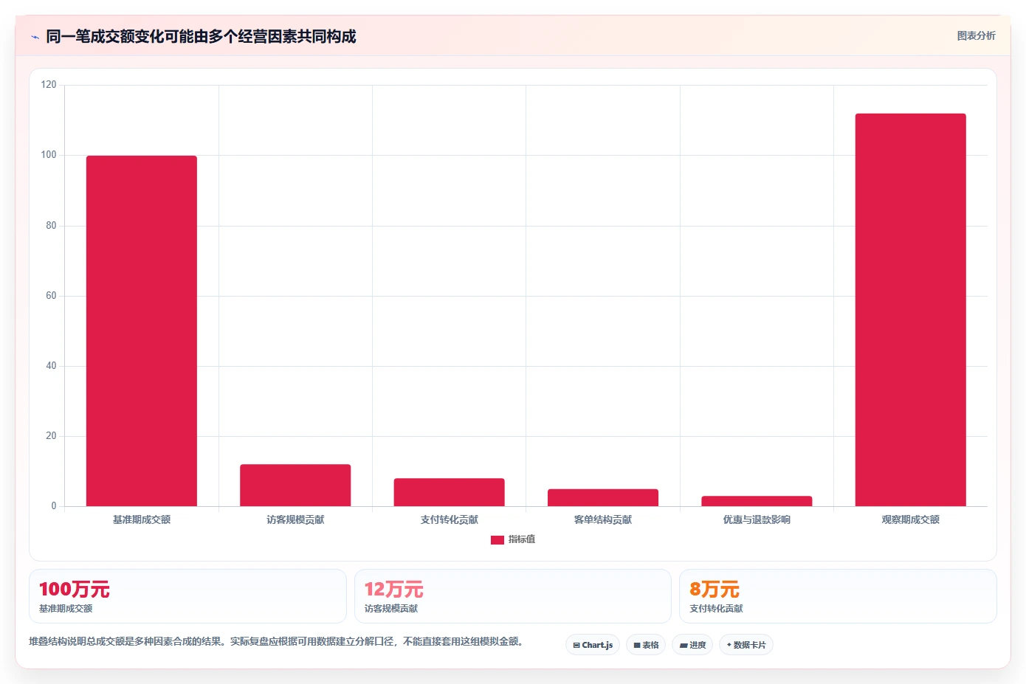Click the 访客规模贡献 bar in the chart
The width and height of the screenshot is (1026, 684).
(295, 485)
